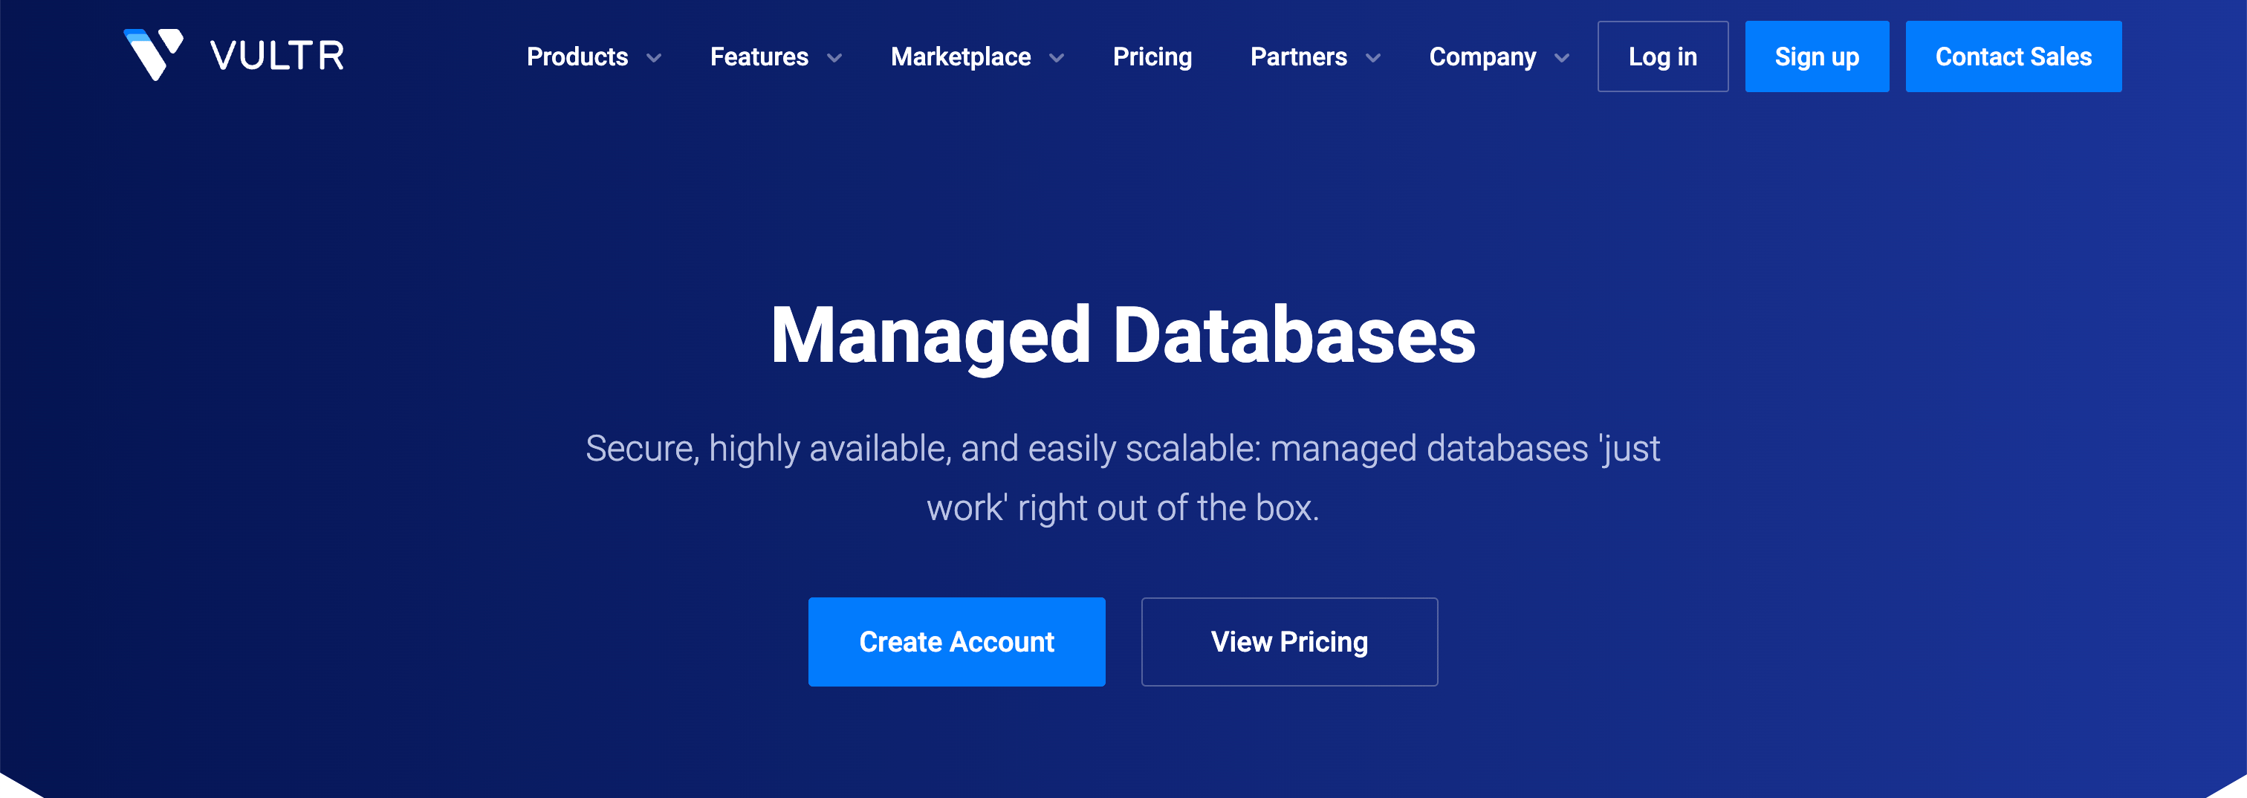The width and height of the screenshot is (2247, 798).
Task: Open the Marketplace menu
Action: 960,56
